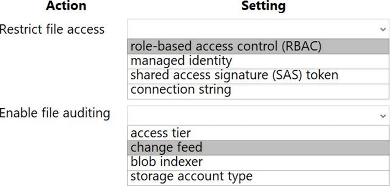Expand the Restrict file access dropdown chevron
Image resolution: width=390 pixels, height=186 pixels.
click(x=383, y=30)
